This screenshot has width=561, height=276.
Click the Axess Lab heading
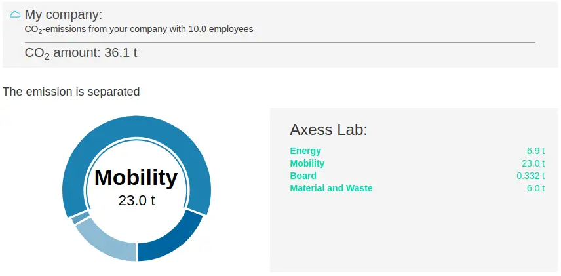(328, 129)
